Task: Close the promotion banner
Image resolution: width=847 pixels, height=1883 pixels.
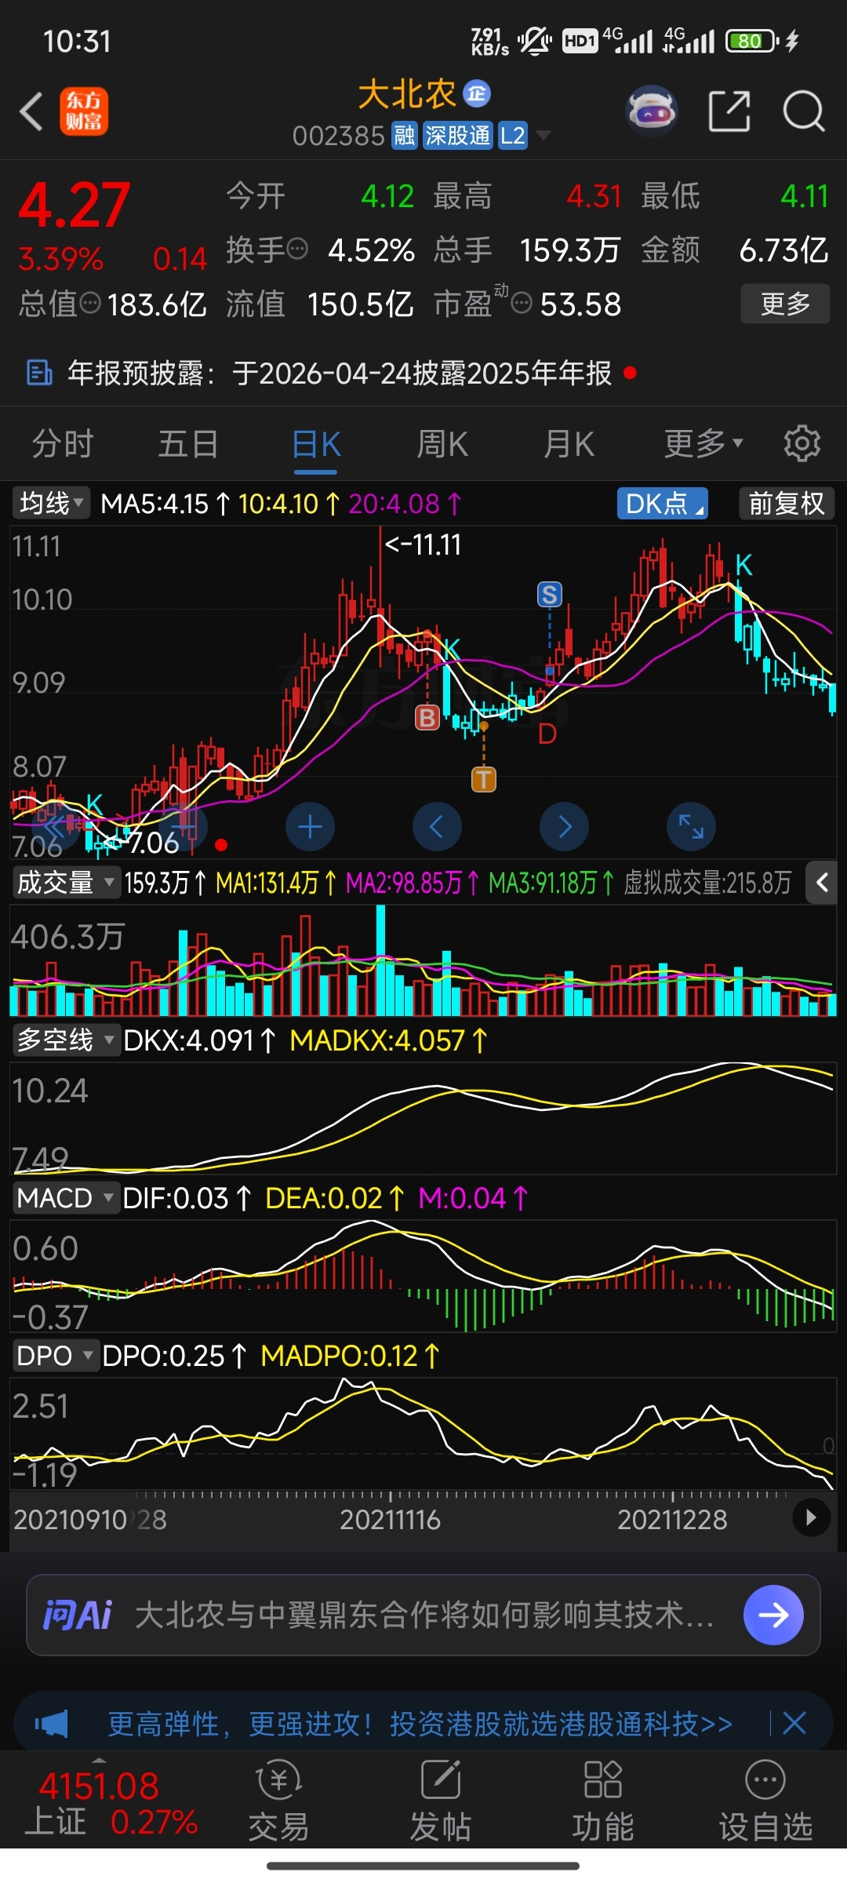Action: tap(794, 1723)
